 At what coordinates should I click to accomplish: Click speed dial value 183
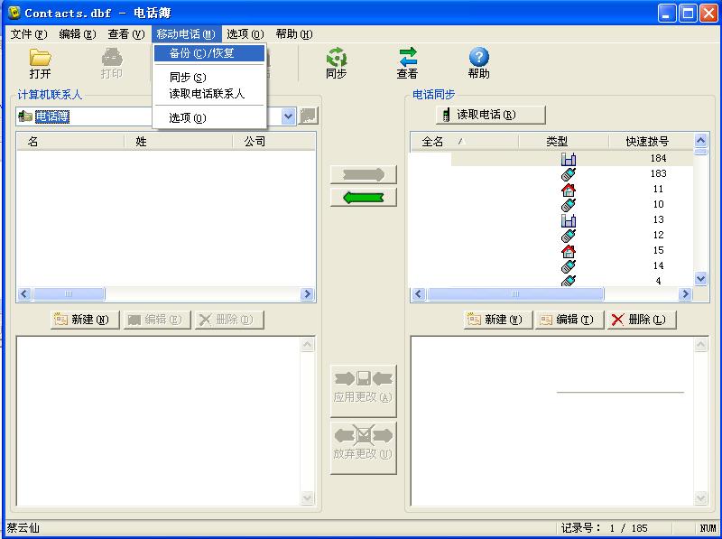point(658,173)
